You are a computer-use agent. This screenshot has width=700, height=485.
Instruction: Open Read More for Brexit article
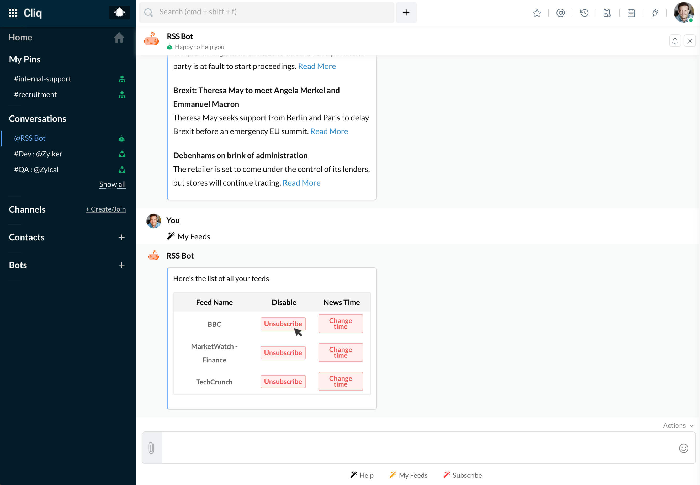coord(329,131)
